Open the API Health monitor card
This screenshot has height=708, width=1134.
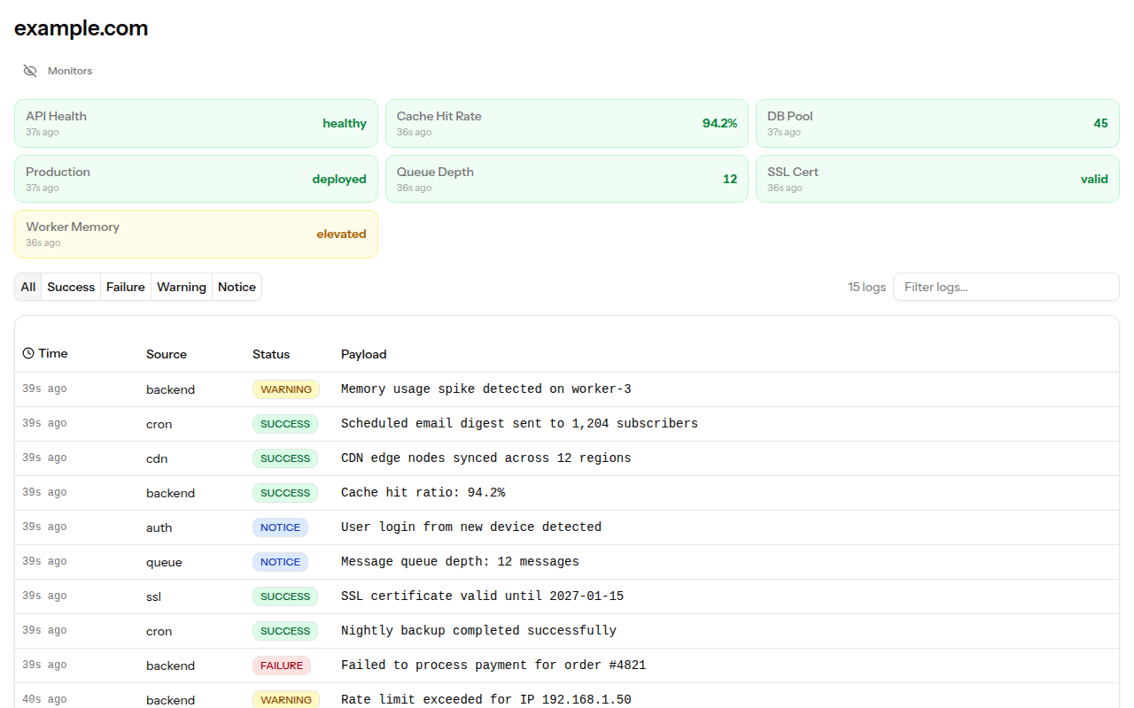click(196, 123)
